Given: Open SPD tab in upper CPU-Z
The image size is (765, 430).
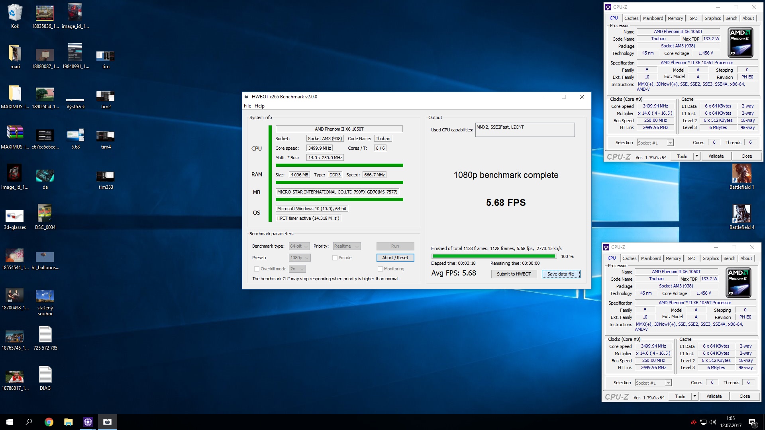Looking at the screenshot, I should (x=694, y=18).
